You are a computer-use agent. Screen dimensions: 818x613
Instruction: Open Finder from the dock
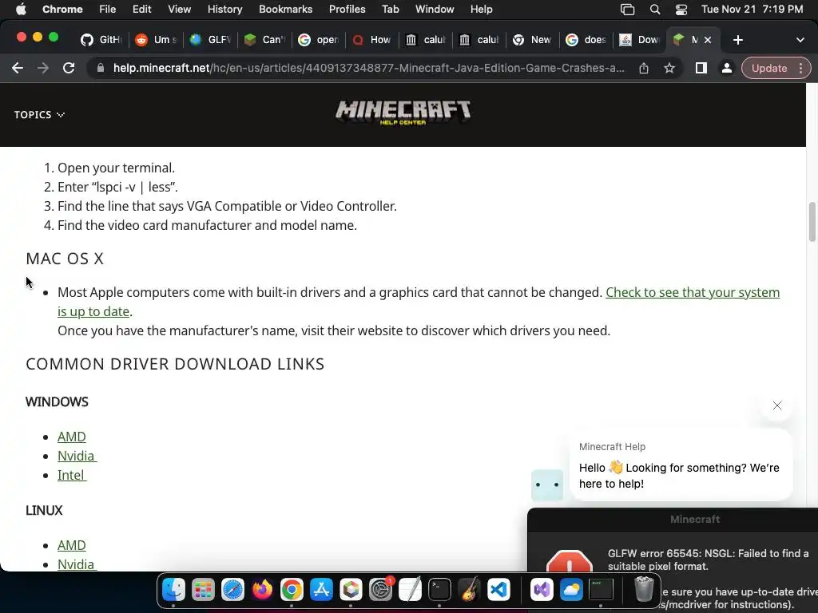click(173, 590)
